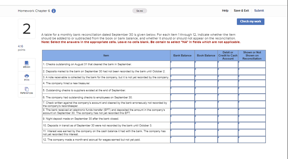Click Save & Exit
The image size is (288, 159).
241,10
